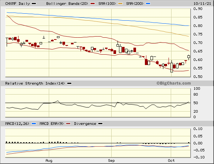
Task: Click the 'CHXMF Daily' title text
Action: 17,4
